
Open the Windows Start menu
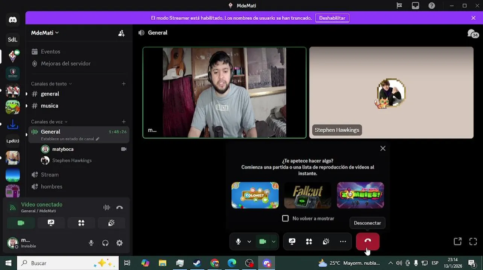(8, 263)
